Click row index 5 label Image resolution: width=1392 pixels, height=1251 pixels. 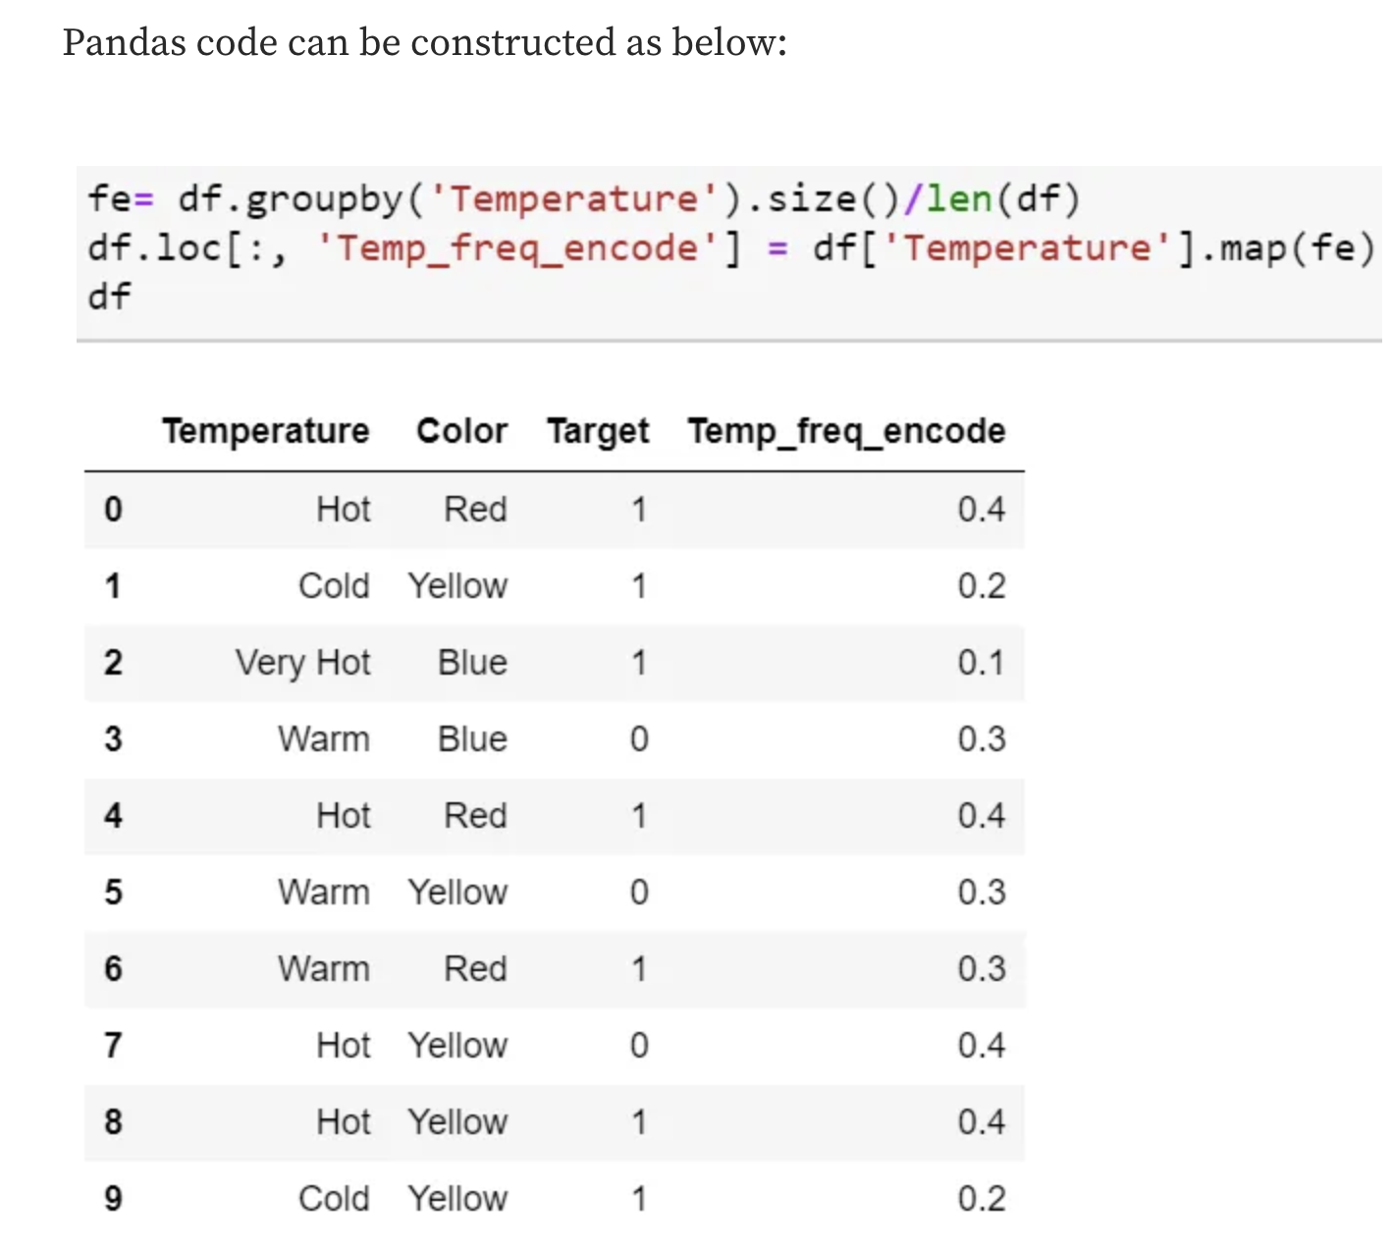point(113,893)
